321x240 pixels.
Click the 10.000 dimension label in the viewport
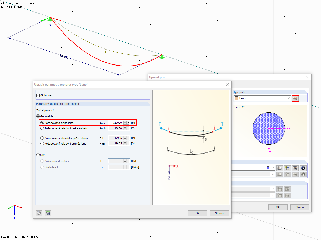[x=64, y=57]
